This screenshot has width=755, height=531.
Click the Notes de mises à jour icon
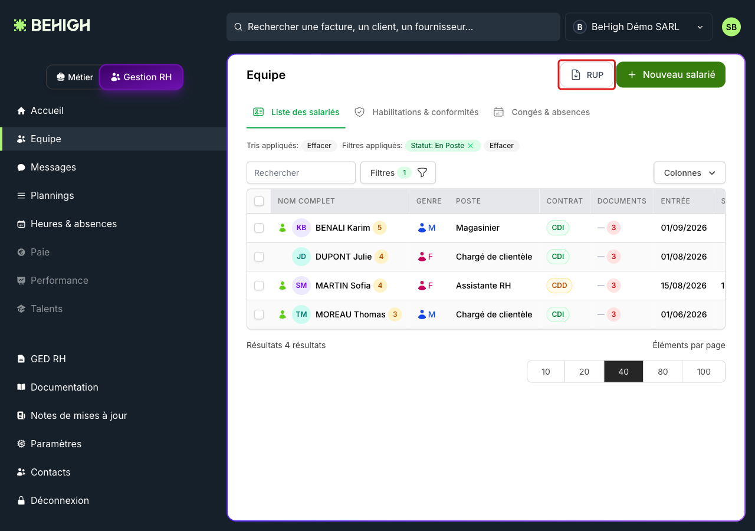coord(21,416)
